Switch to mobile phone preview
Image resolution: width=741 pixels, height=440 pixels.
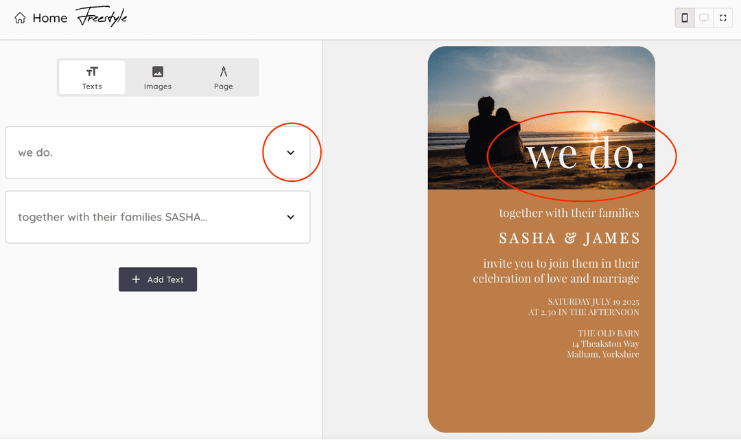click(x=684, y=18)
